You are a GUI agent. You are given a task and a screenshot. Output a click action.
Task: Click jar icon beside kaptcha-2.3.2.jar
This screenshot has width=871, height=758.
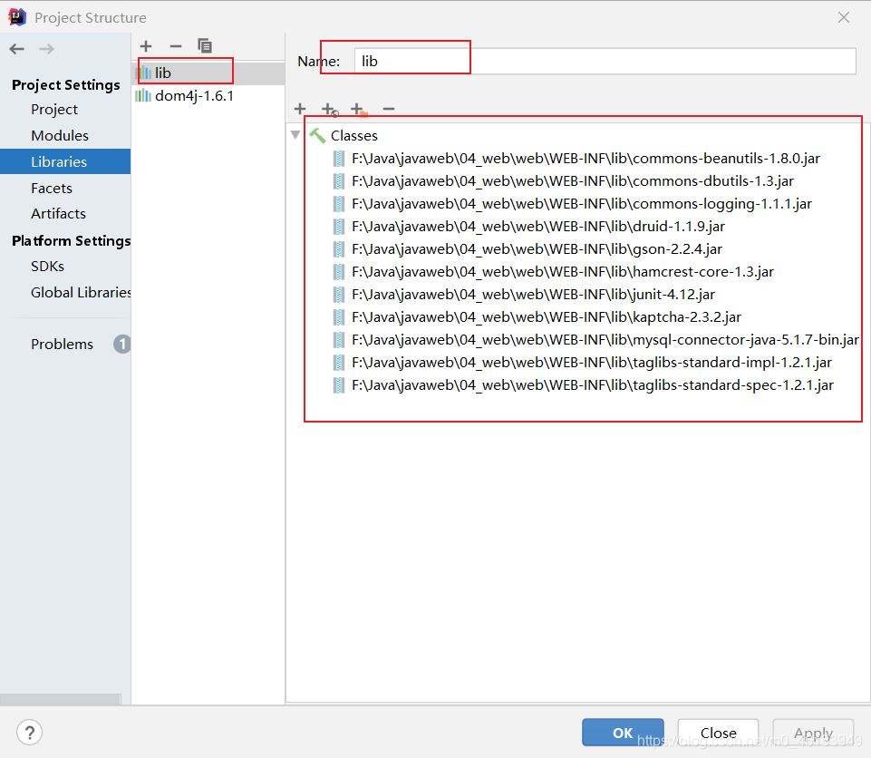pyautogui.click(x=338, y=317)
